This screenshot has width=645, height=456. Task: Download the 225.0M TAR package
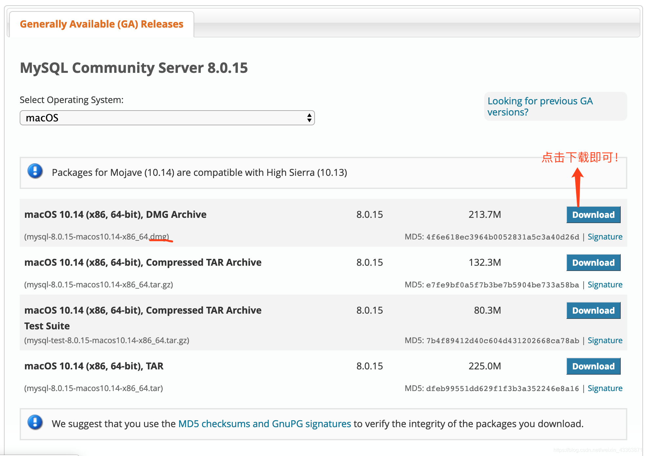tap(593, 366)
